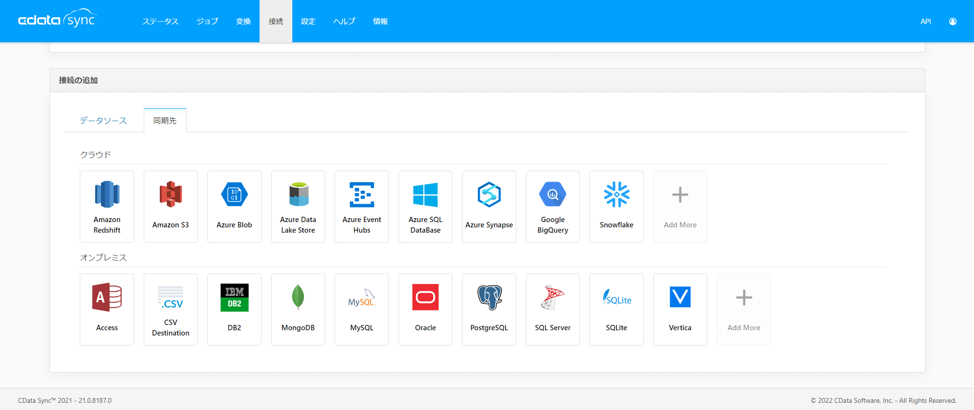
Task: Click Add More in the on-premises section
Action: (x=744, y=310)
